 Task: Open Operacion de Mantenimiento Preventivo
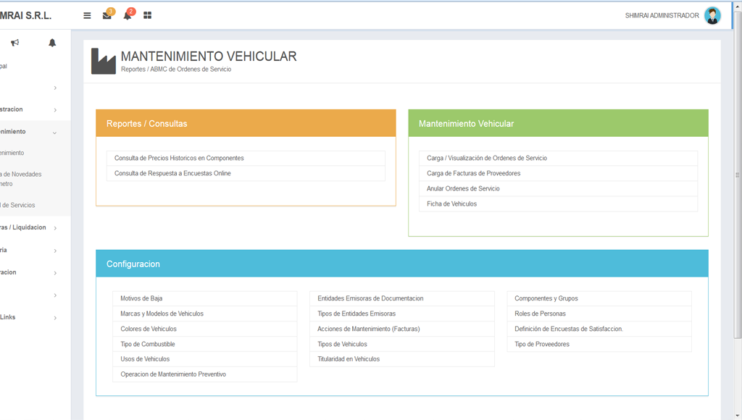pyautogui.click(x=205, y=374)
